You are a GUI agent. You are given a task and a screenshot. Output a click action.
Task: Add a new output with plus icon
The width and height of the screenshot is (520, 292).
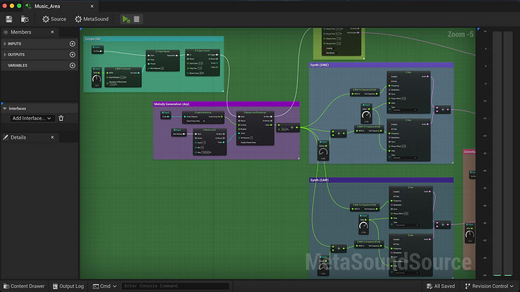72,54
